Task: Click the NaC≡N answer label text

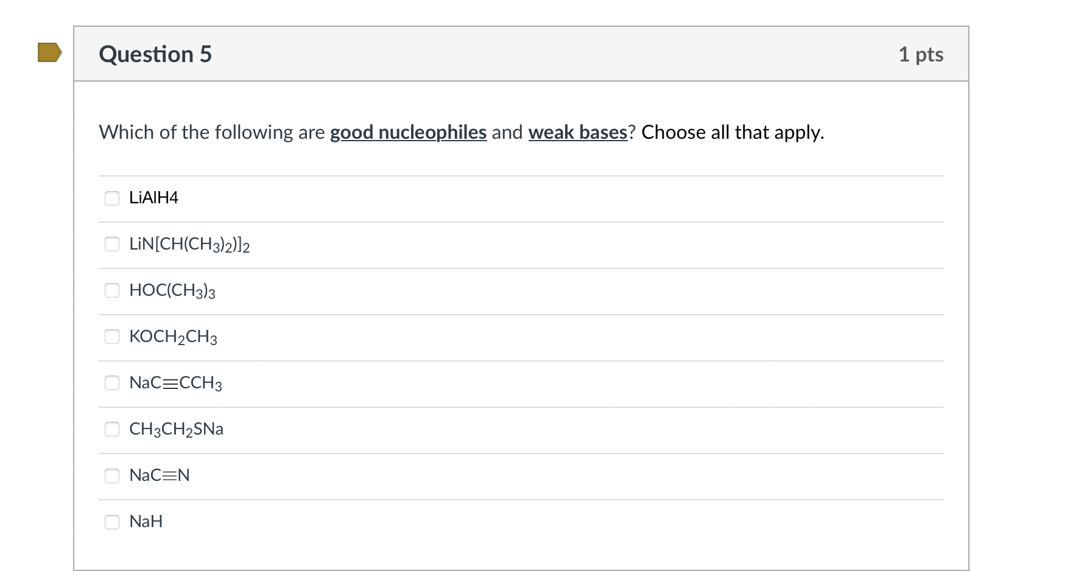Action: tap(160, 475)
